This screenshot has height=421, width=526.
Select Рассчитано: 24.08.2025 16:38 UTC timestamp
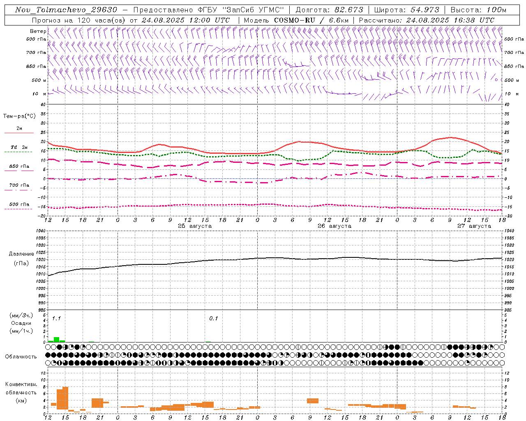[x=427, y=20]
